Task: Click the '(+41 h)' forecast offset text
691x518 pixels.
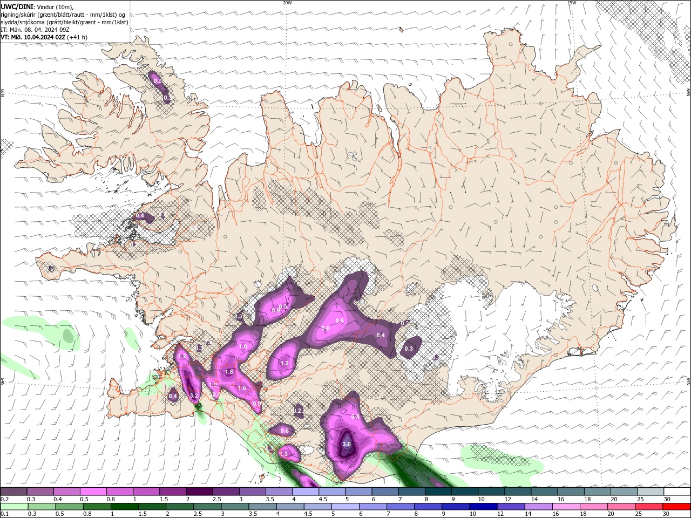Action: pyautogui.click(x=78, y=37)
